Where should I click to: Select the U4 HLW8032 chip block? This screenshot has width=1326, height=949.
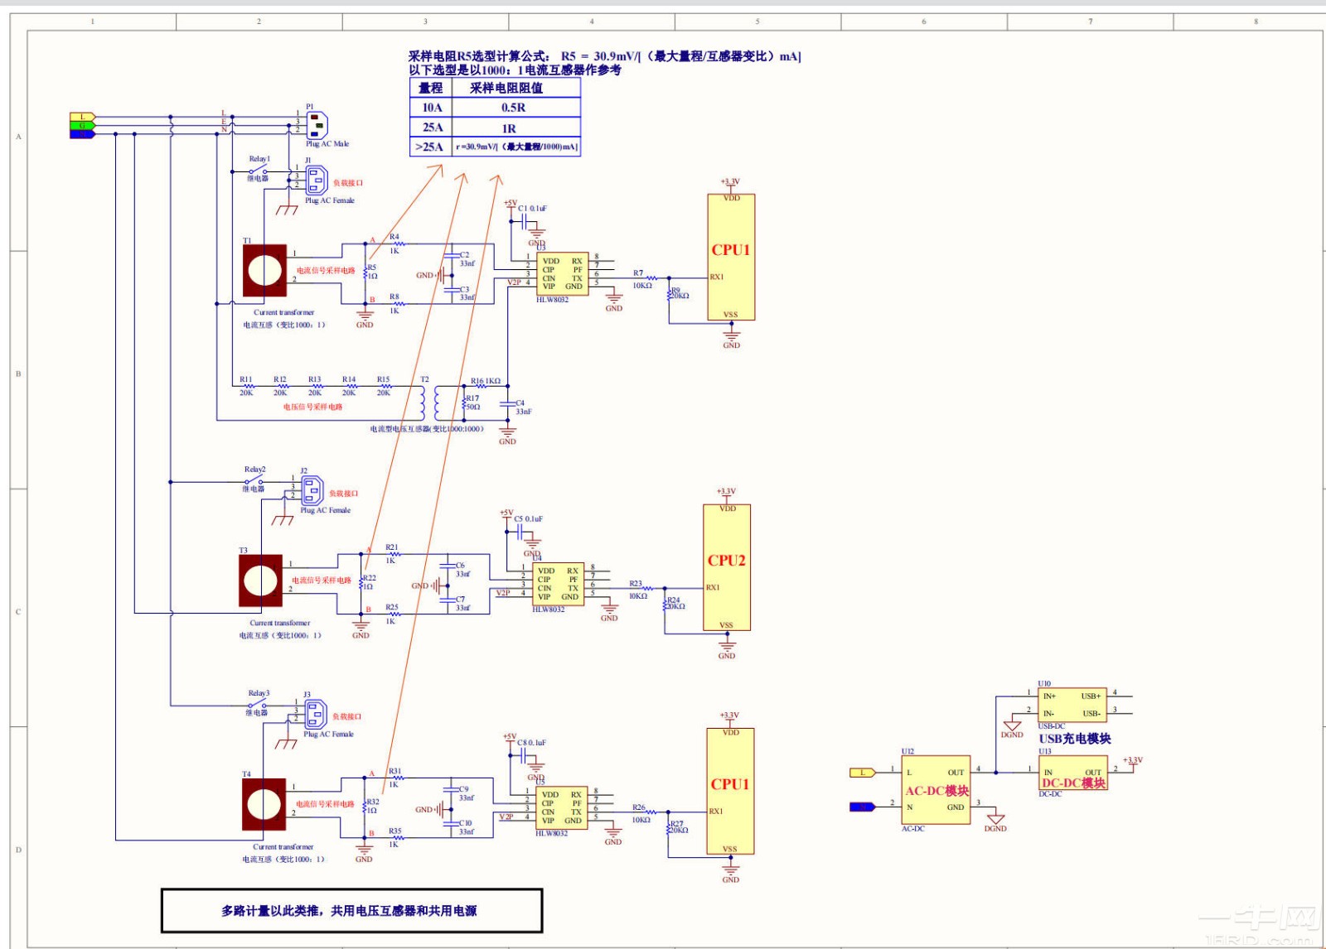(x=559, y=584)
